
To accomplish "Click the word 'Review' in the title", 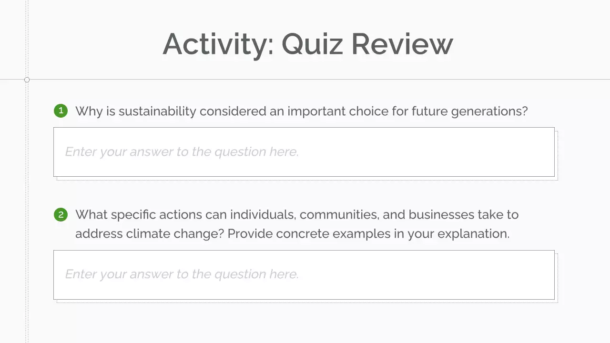I will [402, 44].
